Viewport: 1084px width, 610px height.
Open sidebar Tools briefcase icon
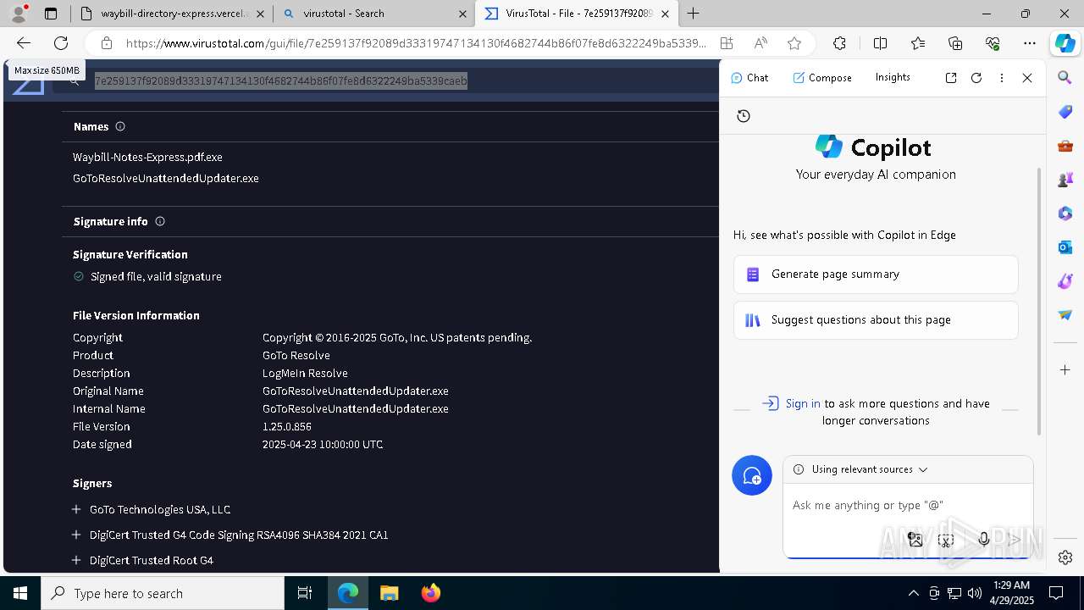coord(1065,146)
